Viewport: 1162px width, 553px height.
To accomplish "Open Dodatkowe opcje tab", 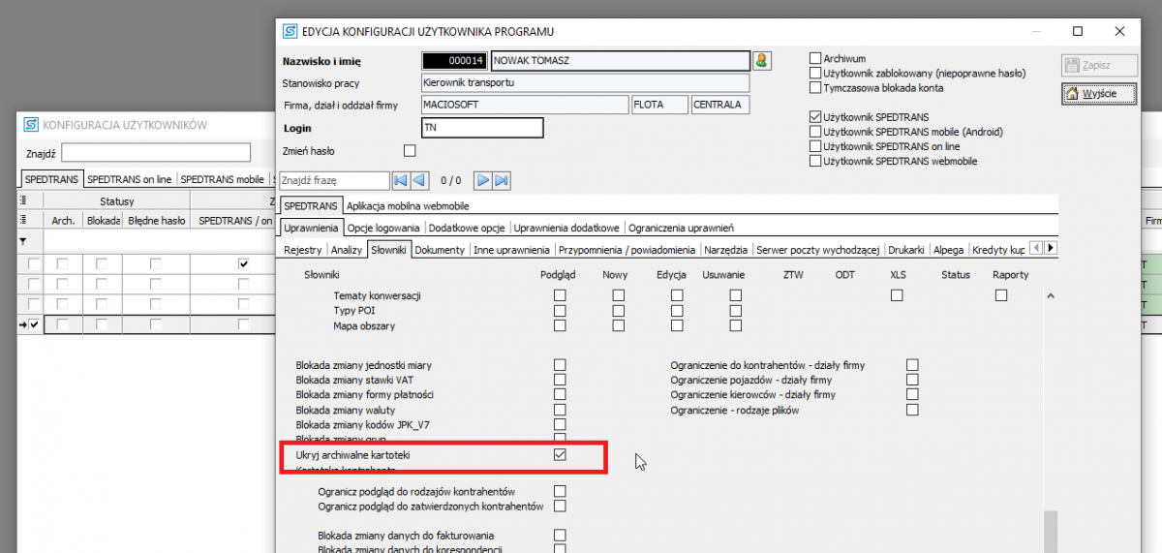I will (x=467, y=228).
